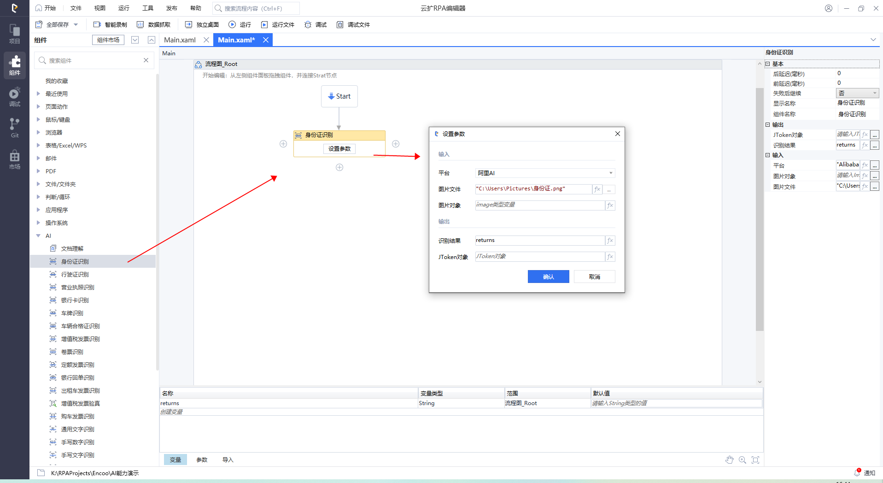
Task: Open the 工具 menu
Action: [148, 8]
